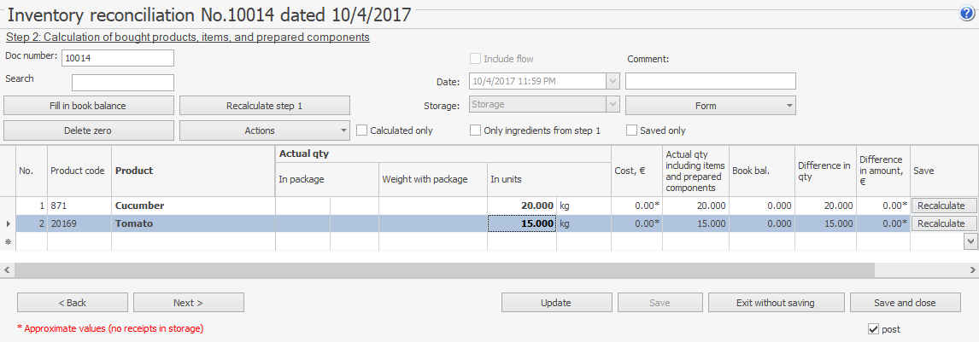Viewport: 979px width, 342px height.
Task: Click Delete zero button
Action: tap(89, 130)
